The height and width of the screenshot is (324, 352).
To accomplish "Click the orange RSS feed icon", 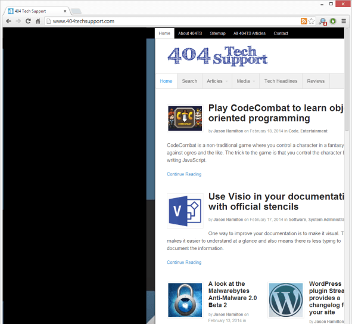I will [x=304, y=21].
